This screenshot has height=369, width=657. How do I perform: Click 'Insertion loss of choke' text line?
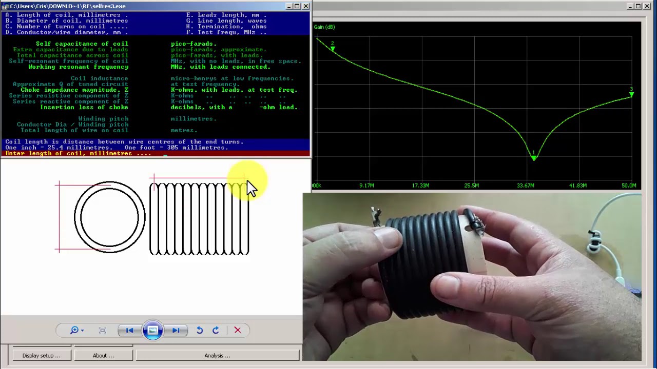pyautogui.click(x=84, y=107)
